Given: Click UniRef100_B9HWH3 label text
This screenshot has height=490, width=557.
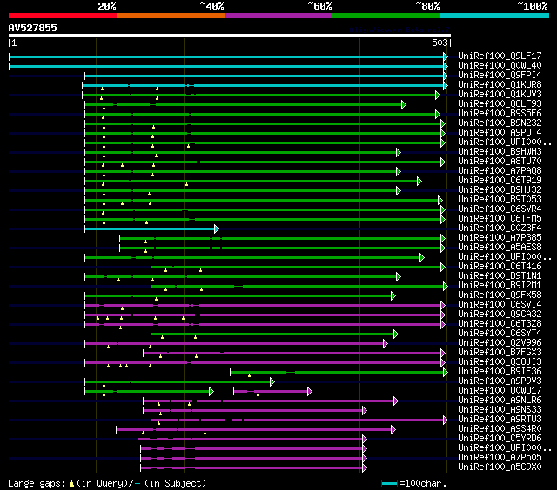Looking at the screenshot, I should point(500,152).
